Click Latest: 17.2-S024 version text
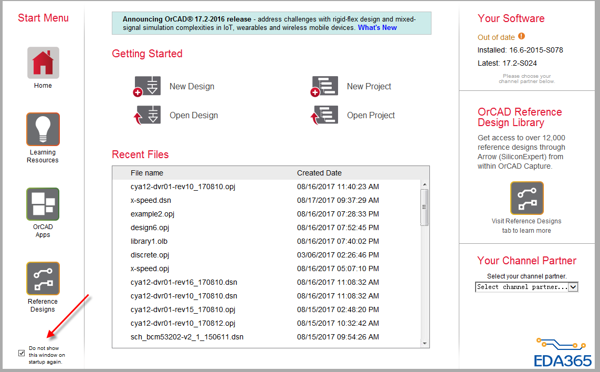 pos(507,63)
